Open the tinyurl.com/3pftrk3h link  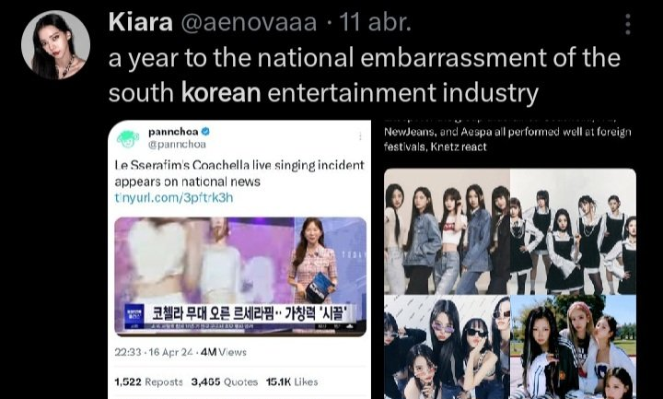[x=174, y=197]
